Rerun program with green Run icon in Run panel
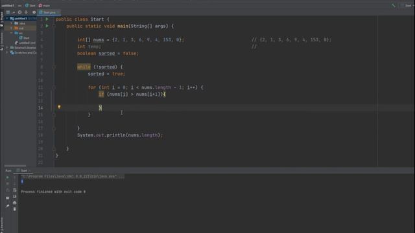This screenshot has height=233, width=415. 7,177
